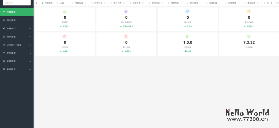Image resolution: width=279 pixels, height=128 pixels.
Task: Click the green user icon on 累计用户 card
Action: pos(64,12)
